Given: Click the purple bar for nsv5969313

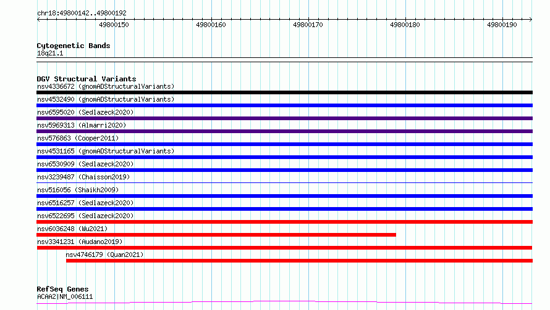Looking at the screenshot, I should [284, 131].
